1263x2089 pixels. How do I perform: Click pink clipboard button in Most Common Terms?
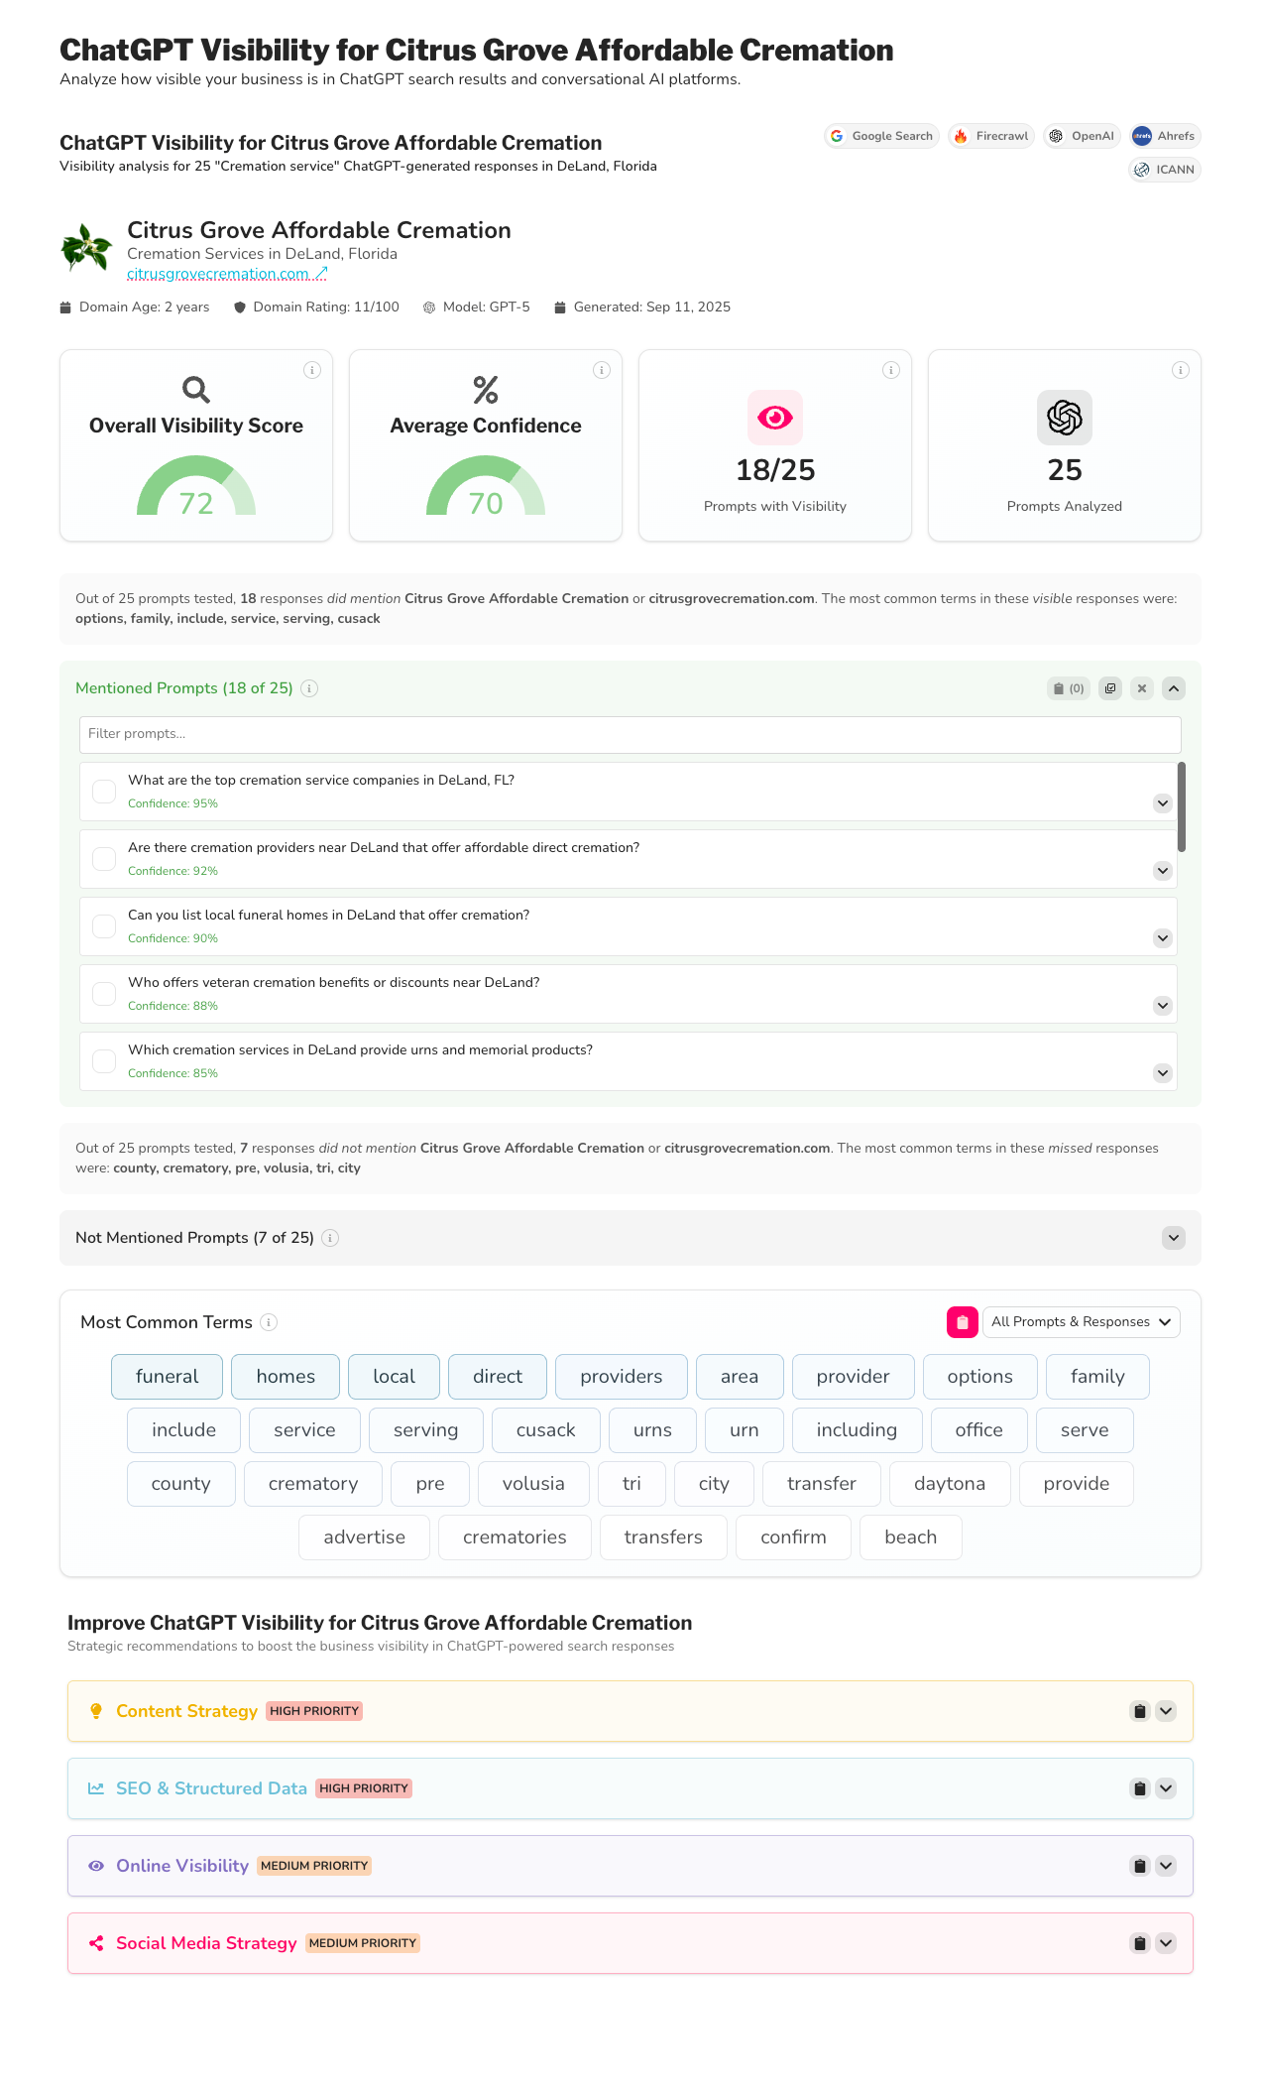coord(963,1322)
